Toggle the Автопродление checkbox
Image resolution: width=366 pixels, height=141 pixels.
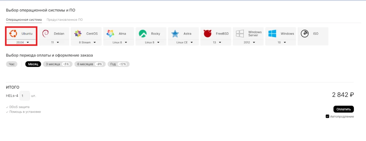(x=327, y=116)
